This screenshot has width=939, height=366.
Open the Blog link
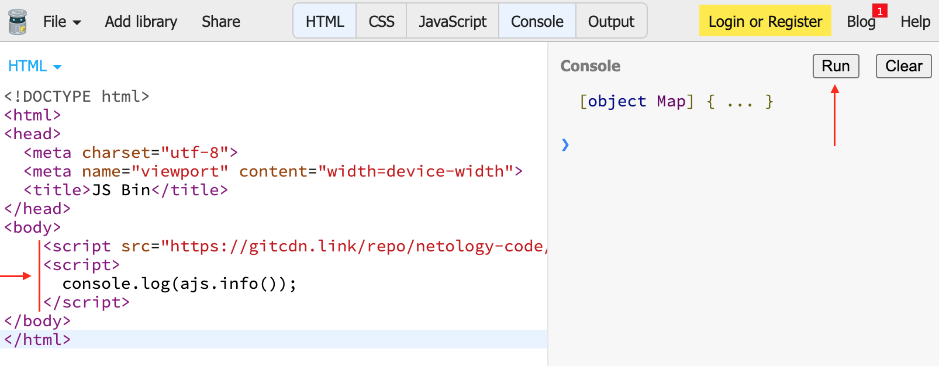click(x=861, y=22)
